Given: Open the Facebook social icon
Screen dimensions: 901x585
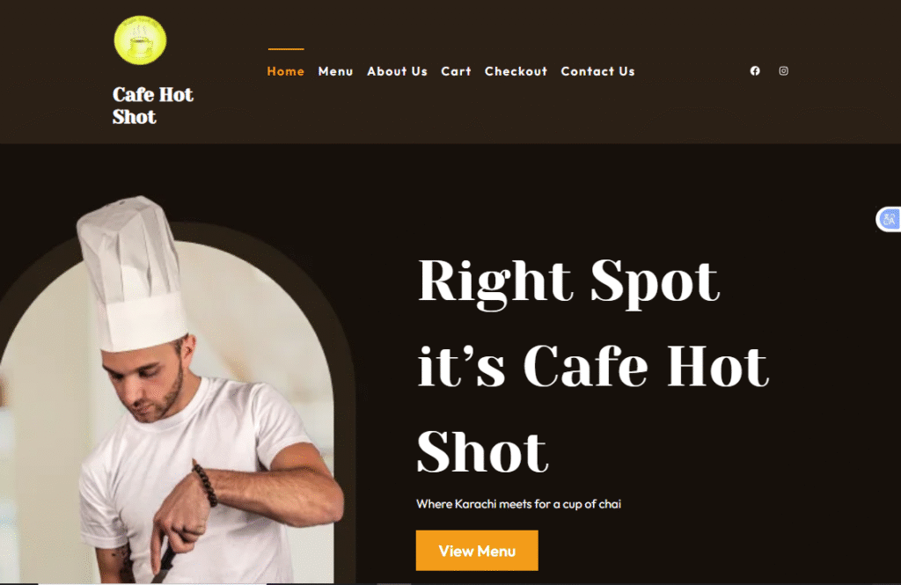Looking at the screenshot, I should [755, 70].
